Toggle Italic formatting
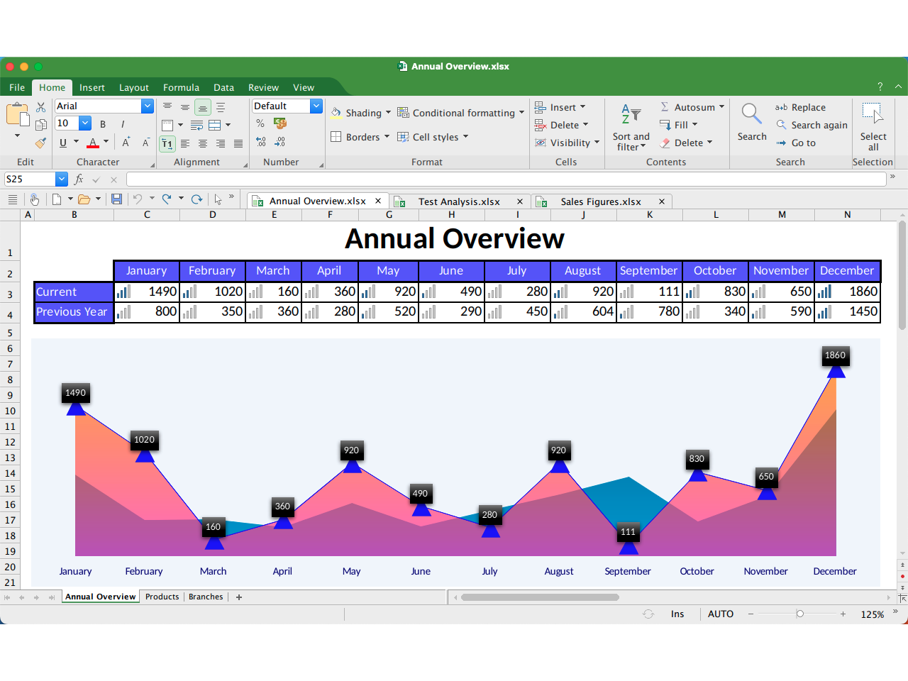This screenshot has height=681, width=908. point(123,124)
